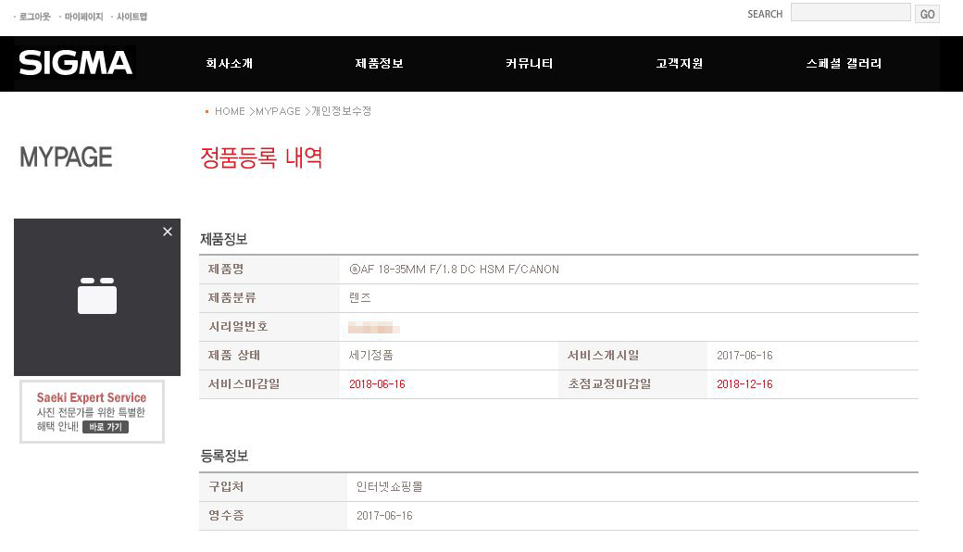Click the product name AF 18-35MM text
This screenshot has width=963, height=552.
(454, 269)
